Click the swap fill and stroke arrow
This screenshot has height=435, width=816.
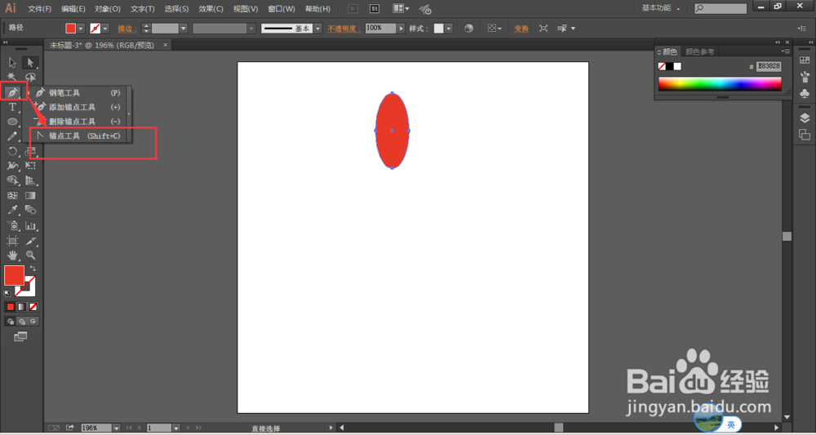[33, 269]
